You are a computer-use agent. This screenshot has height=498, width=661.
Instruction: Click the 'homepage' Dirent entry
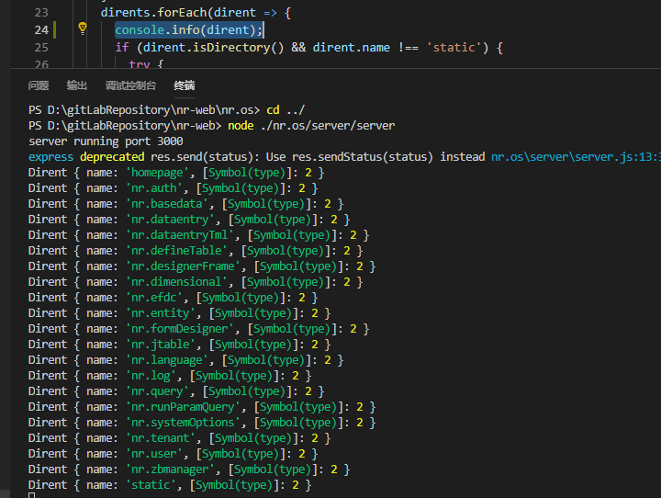tap(176, 173)
